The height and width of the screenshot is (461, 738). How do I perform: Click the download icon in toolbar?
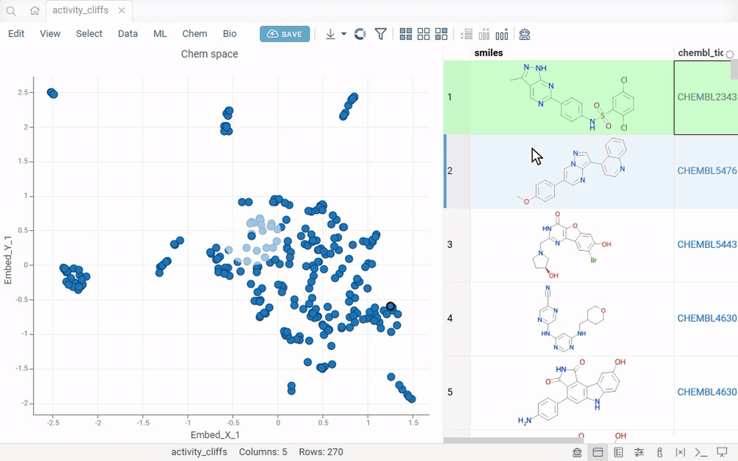[x=330, y=34]
